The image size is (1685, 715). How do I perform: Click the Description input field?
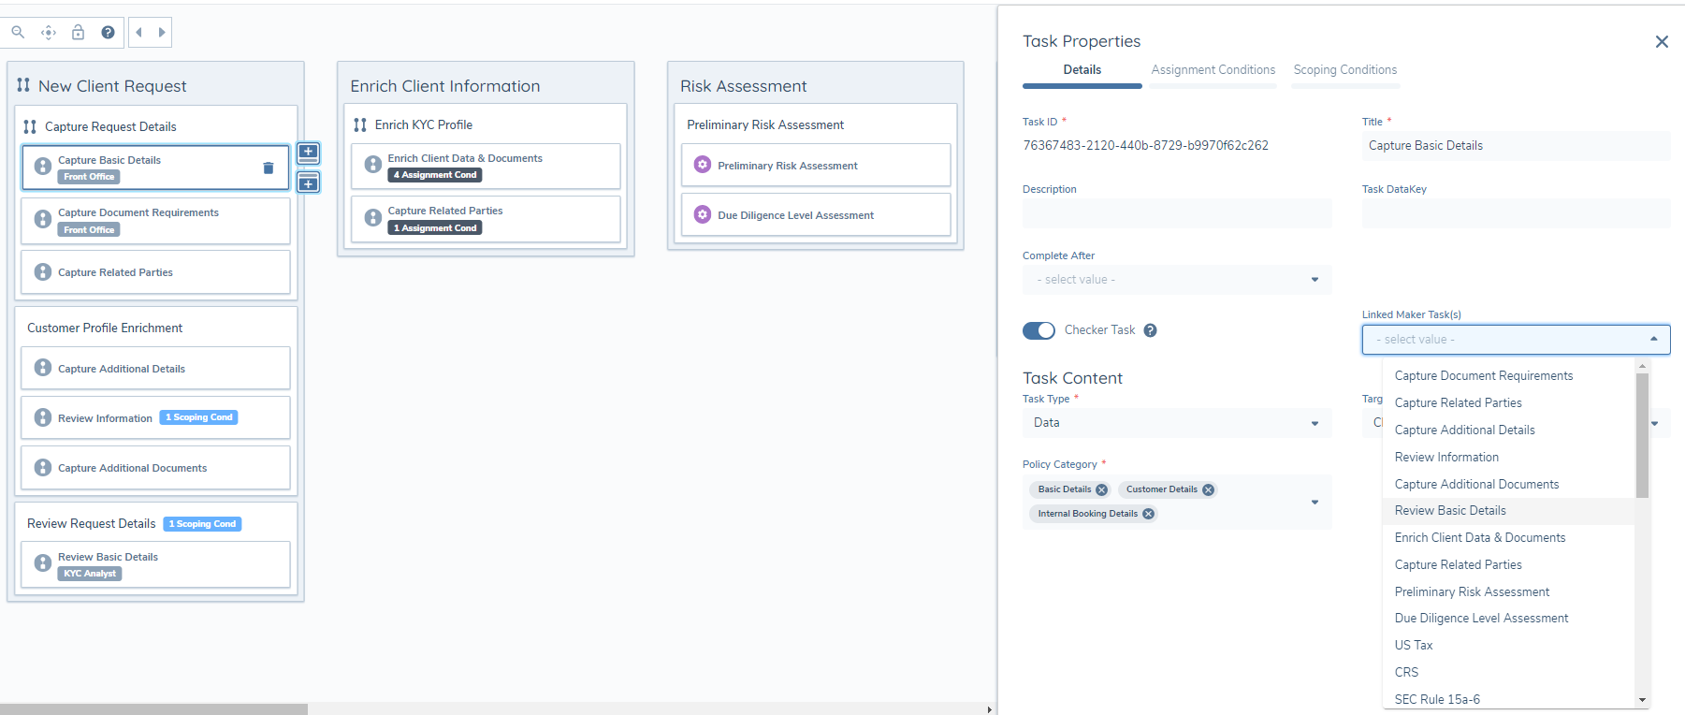click(1176, 213)
